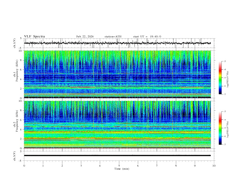241x186 pixels.
Task: Select the date text "Feb. 22, 2026"
Action: click(85, 36)
